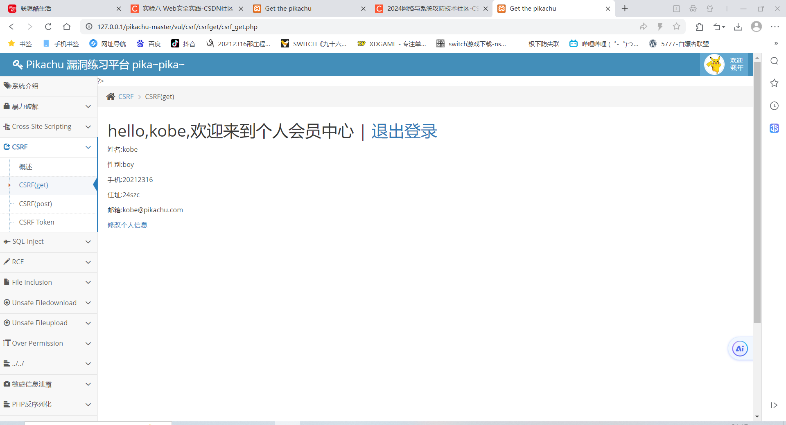The height and width of the screenshot is (425, 786).
Task: Click the home icon in breadcrumb
Action: 111,97
